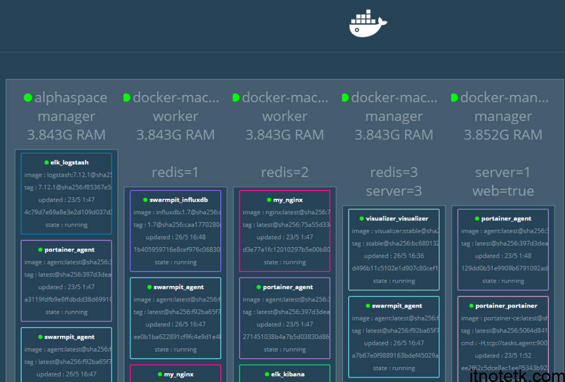Click the server=3 label
Screen dimensions: 565x382
click(x=394, y=191)
